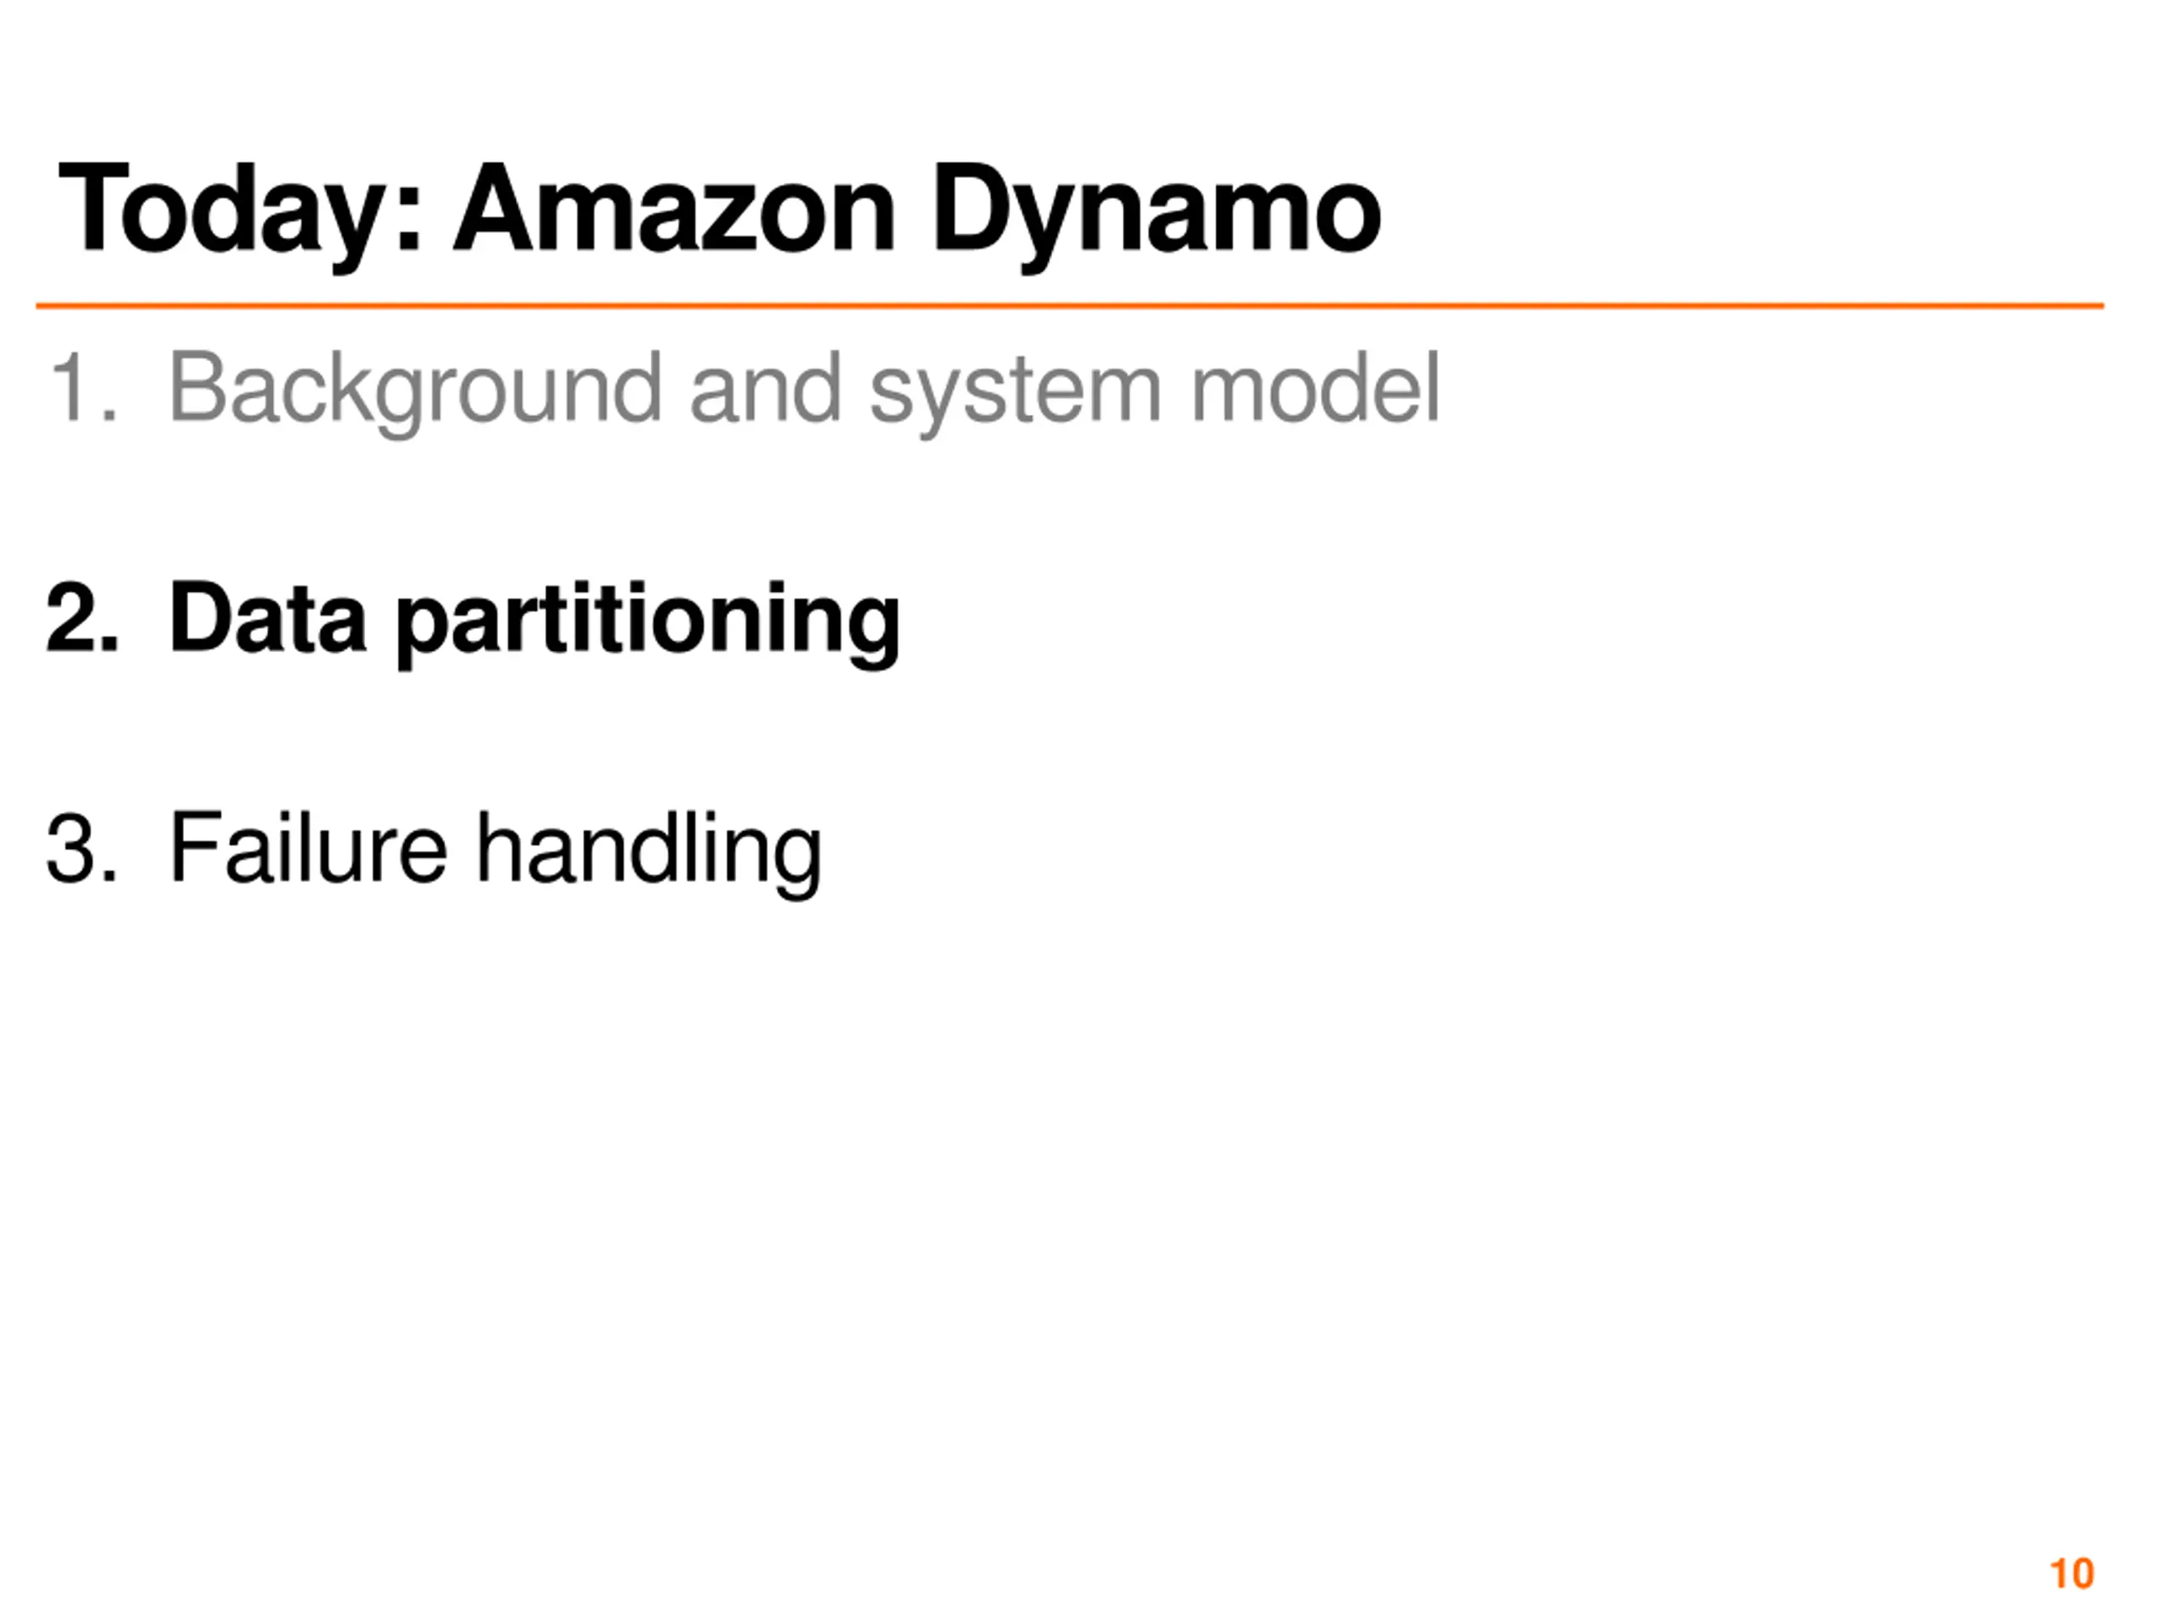Click the word Failure in item three

(309, 849)
